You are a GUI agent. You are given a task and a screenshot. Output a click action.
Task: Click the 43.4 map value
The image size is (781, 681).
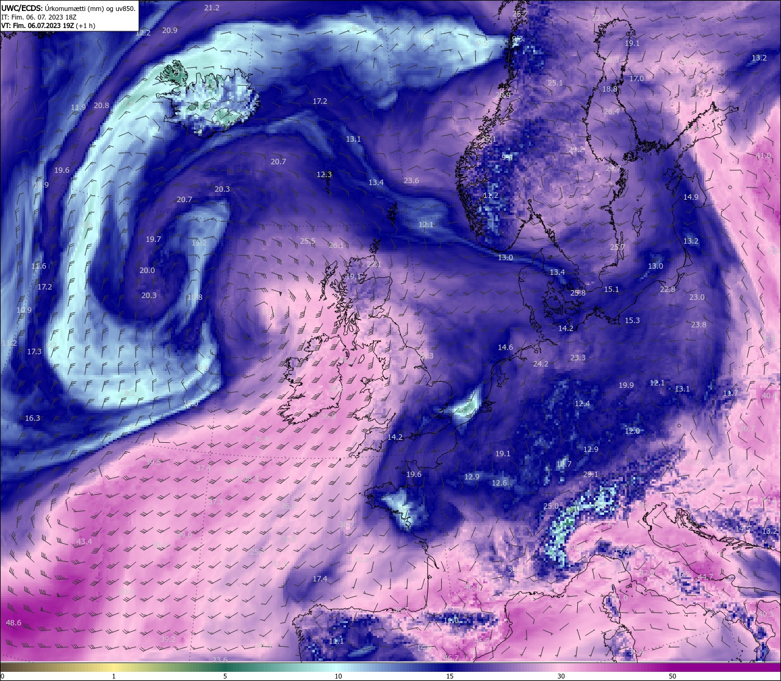coord(84,542)
